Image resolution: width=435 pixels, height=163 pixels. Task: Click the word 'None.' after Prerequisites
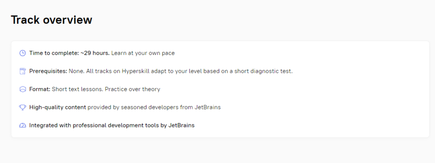76,71
